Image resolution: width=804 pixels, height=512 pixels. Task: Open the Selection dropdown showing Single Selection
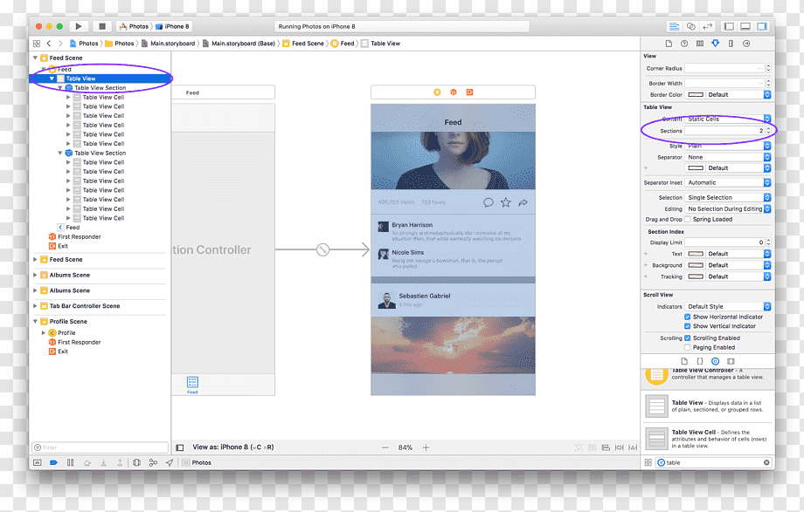728,198
